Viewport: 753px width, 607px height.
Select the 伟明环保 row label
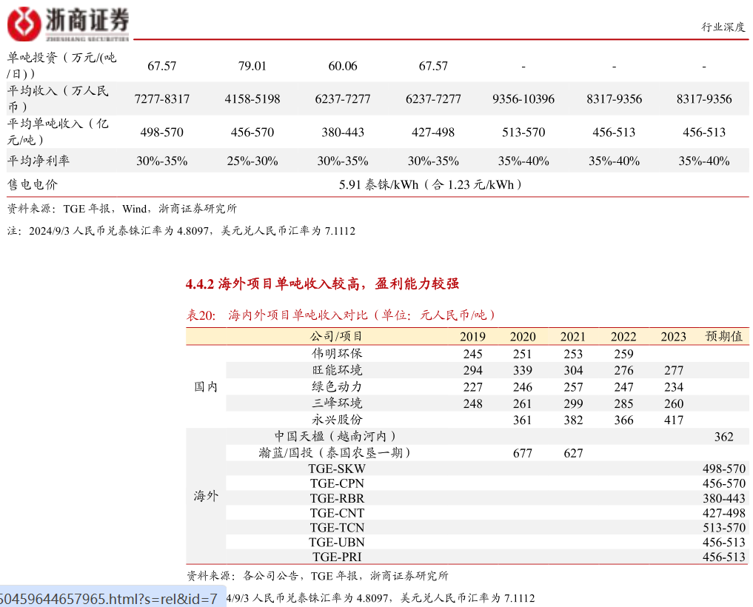337,353
